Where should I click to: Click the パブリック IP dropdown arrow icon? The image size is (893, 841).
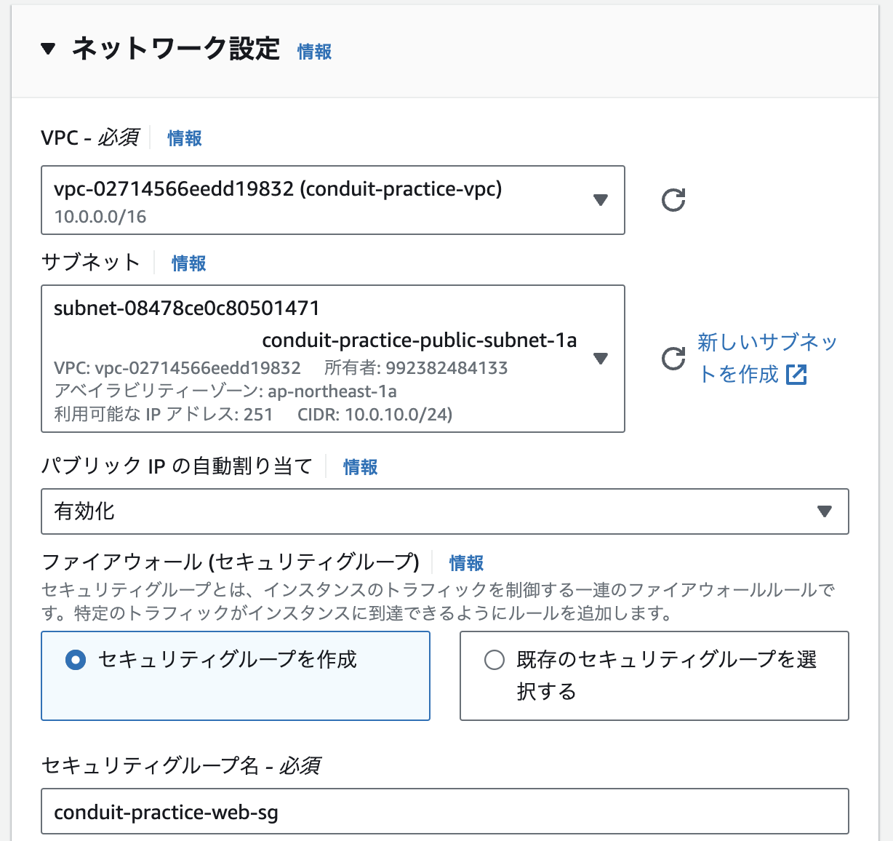click(825, 511)
